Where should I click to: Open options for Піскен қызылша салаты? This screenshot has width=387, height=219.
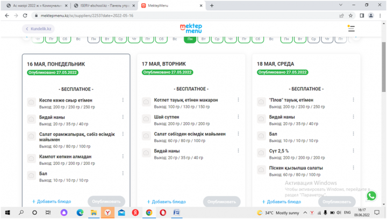point(353,167)
